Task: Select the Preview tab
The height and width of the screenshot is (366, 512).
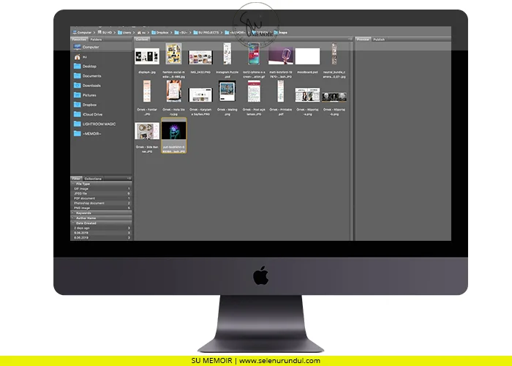Action: [363, 40]
